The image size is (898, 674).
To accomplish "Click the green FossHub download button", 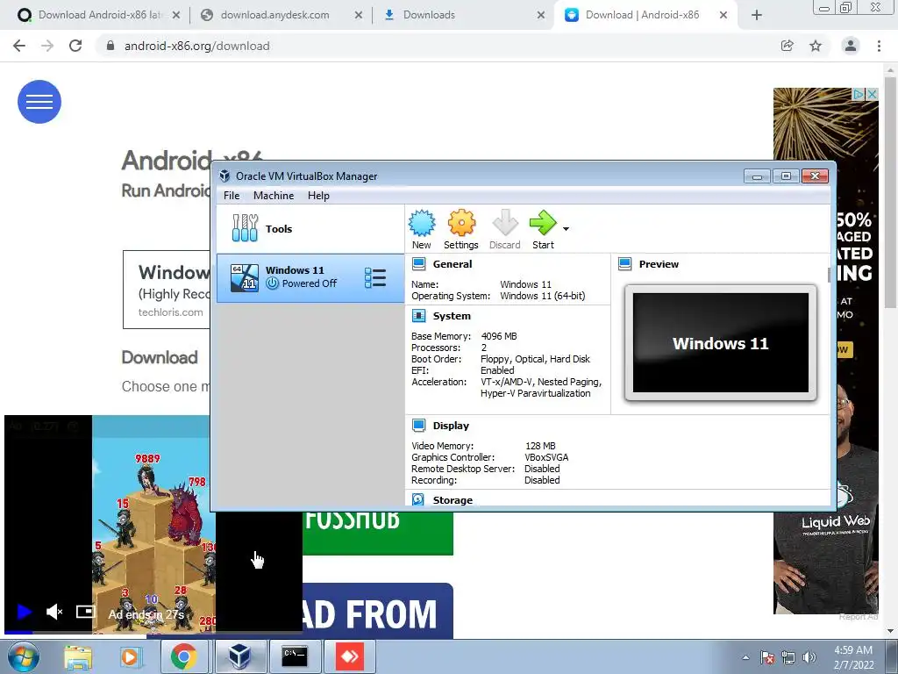I will 378,533.
